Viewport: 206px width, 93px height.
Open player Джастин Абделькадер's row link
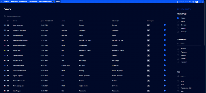click(20, 40)
